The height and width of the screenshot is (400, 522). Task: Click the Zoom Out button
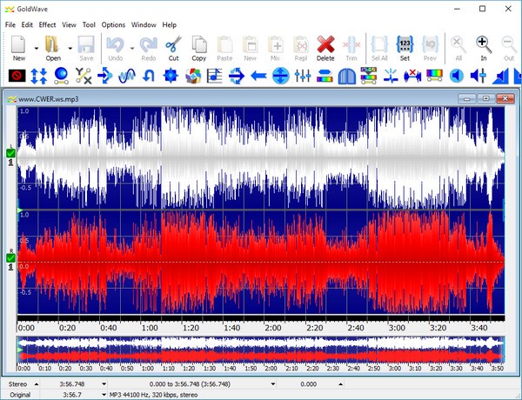pos(509,46)
